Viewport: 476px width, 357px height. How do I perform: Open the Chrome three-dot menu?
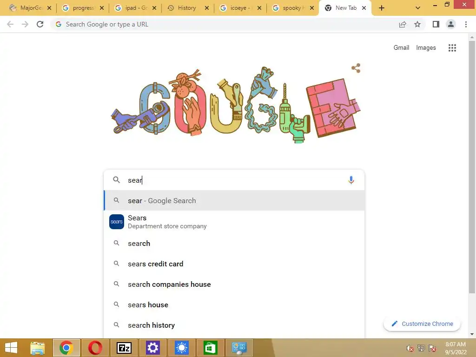[x=466, y=24]
